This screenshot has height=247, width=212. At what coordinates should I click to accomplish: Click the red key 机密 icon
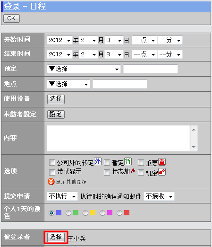pyautogui.click(x=162, y=172)
